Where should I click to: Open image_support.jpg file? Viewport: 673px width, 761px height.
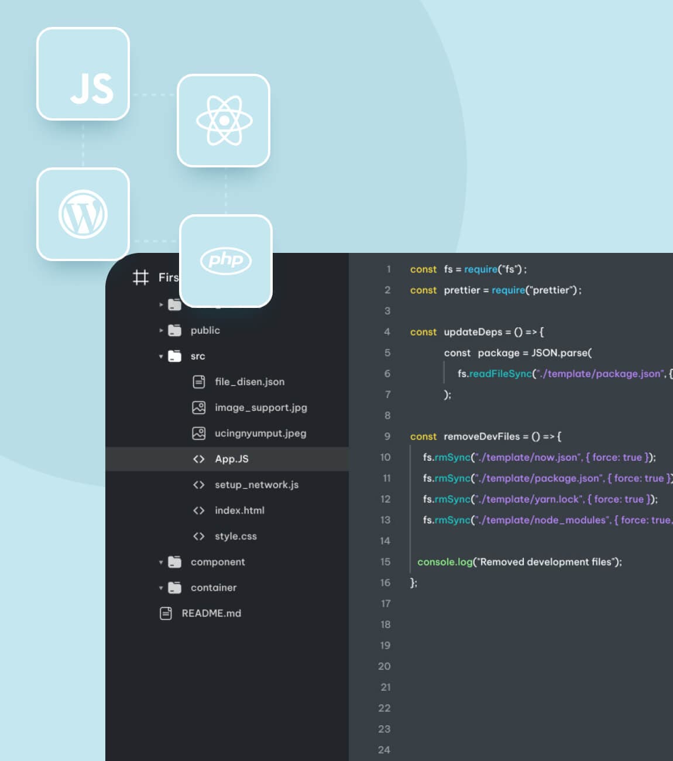tap(261, 407)
